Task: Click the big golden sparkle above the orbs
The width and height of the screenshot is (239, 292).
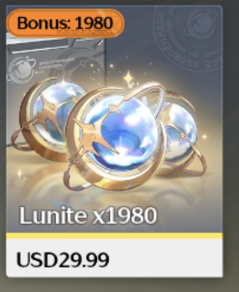Action: tap(129, 77)
